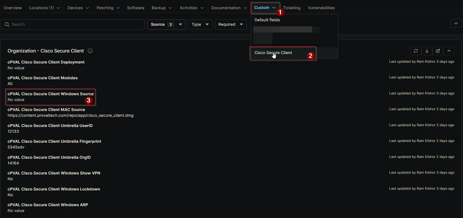Click into the Search field
This screenshot has width=463, height=218.
click(x=76, y=24)
